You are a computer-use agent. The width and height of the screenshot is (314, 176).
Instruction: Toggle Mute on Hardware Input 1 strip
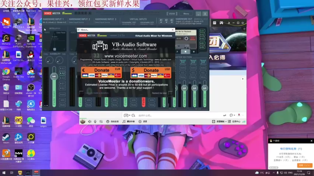pyautogui.click(x=62, y=105)
